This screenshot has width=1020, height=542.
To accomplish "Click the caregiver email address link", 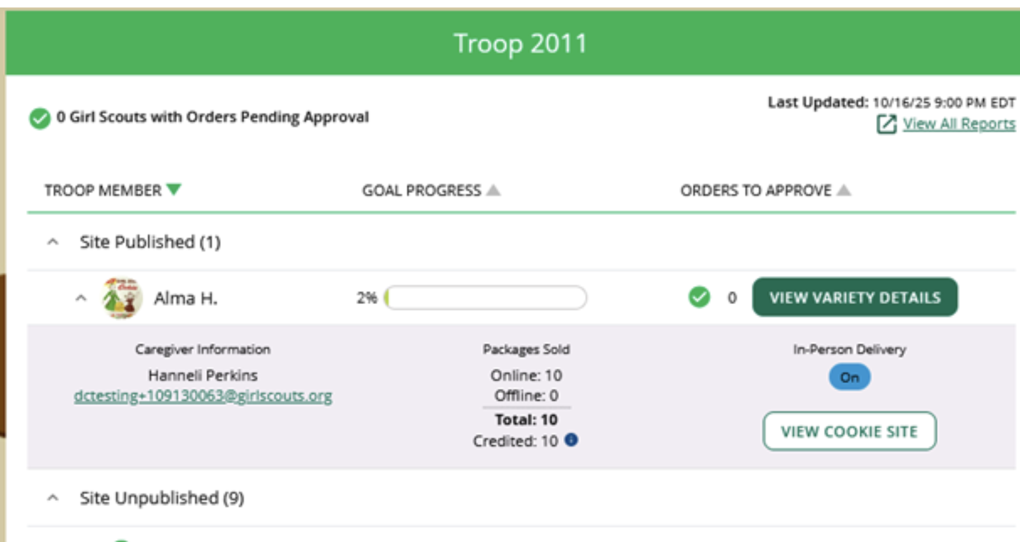I will (x=203, y=396).
